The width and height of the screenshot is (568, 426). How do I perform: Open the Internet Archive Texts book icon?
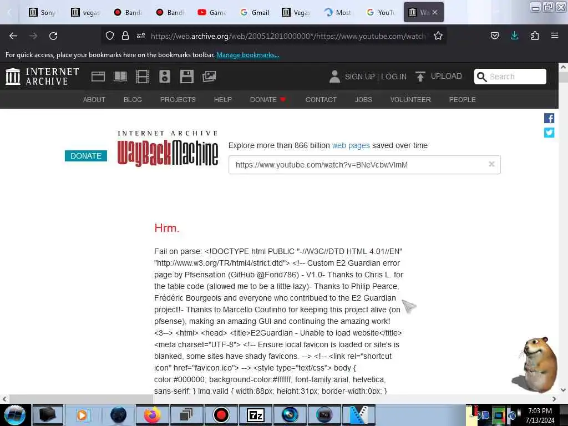[x=120, y=77]
